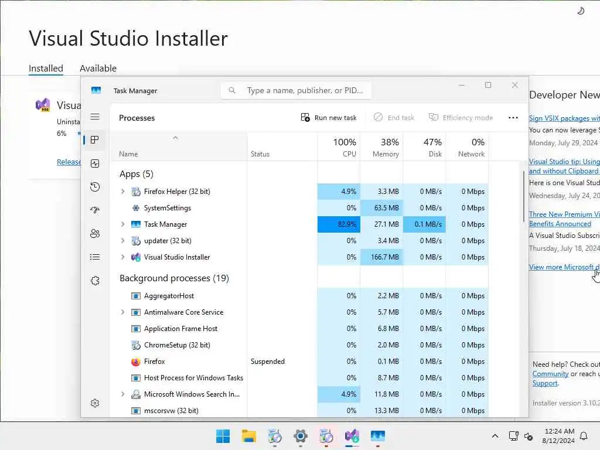Expand Microsoft Windows Search Indexer group

tap(122, 394)
